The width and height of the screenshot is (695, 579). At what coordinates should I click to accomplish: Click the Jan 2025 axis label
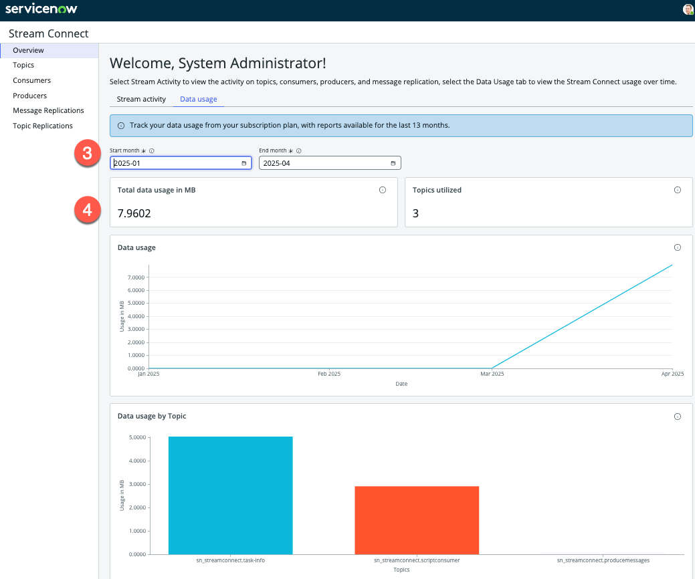click(148, 374)
